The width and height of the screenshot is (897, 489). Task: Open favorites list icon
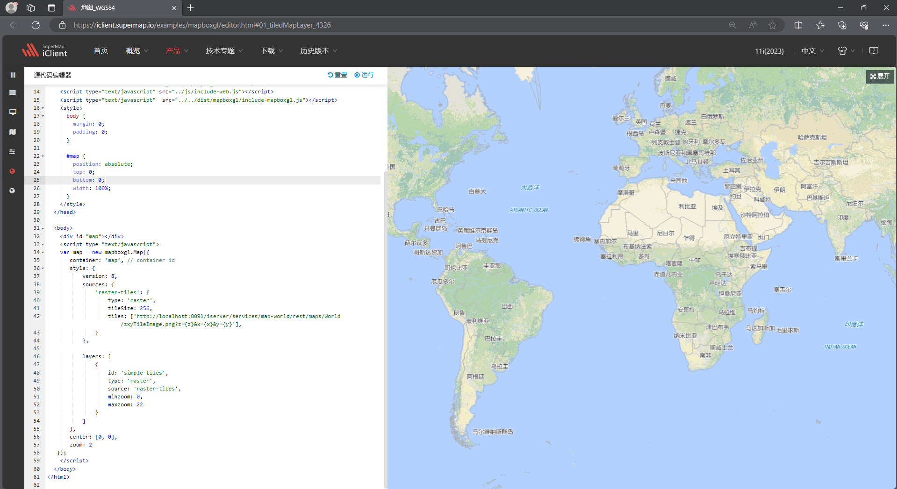pyautogui.click(x=820, y=25)
